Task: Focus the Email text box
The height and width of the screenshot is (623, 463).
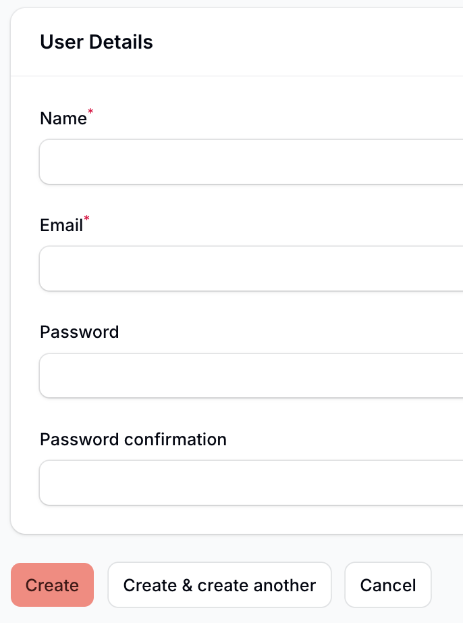Action: (x=251, y=269)
